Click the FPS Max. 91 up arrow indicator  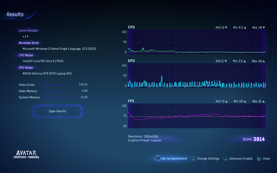point(264,101)
